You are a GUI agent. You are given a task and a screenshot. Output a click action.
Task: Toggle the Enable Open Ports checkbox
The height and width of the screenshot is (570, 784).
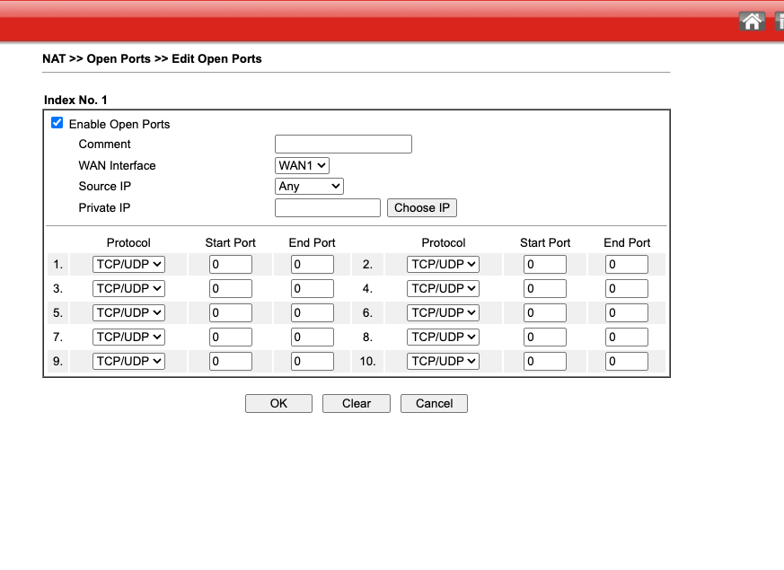coord(57,123)
